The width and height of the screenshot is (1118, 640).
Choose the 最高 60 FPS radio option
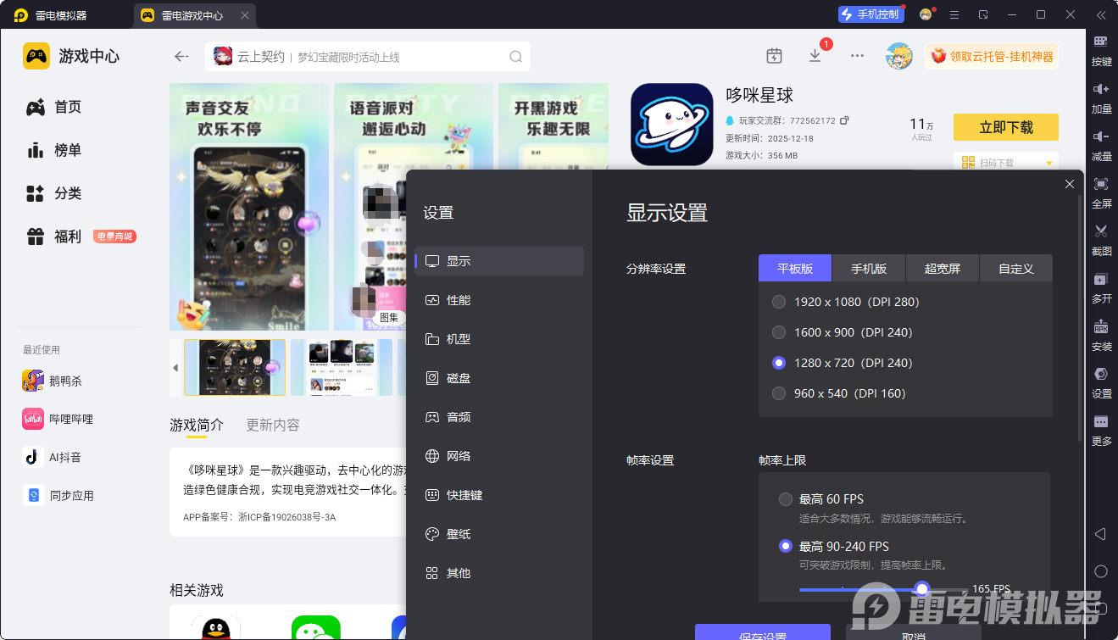coord(786,499)
